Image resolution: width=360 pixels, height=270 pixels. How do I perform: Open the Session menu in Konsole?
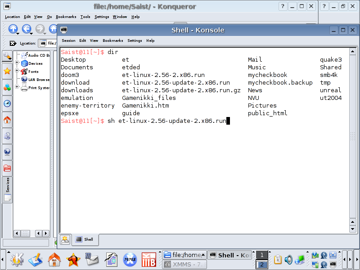point(68,40)
